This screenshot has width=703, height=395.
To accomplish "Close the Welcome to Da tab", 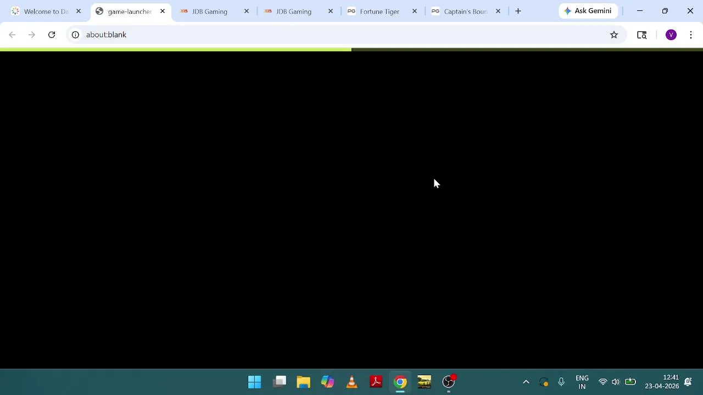I will [79, 11].
